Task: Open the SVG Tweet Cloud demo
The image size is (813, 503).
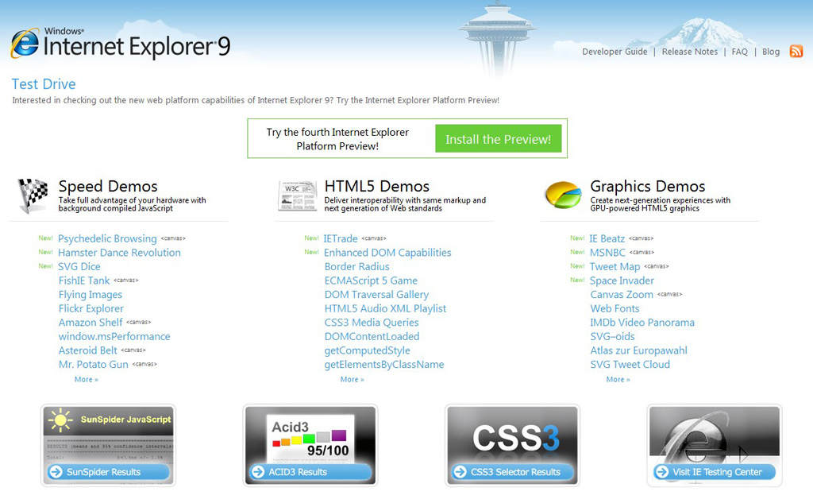Action: click(x=630, y=365)
